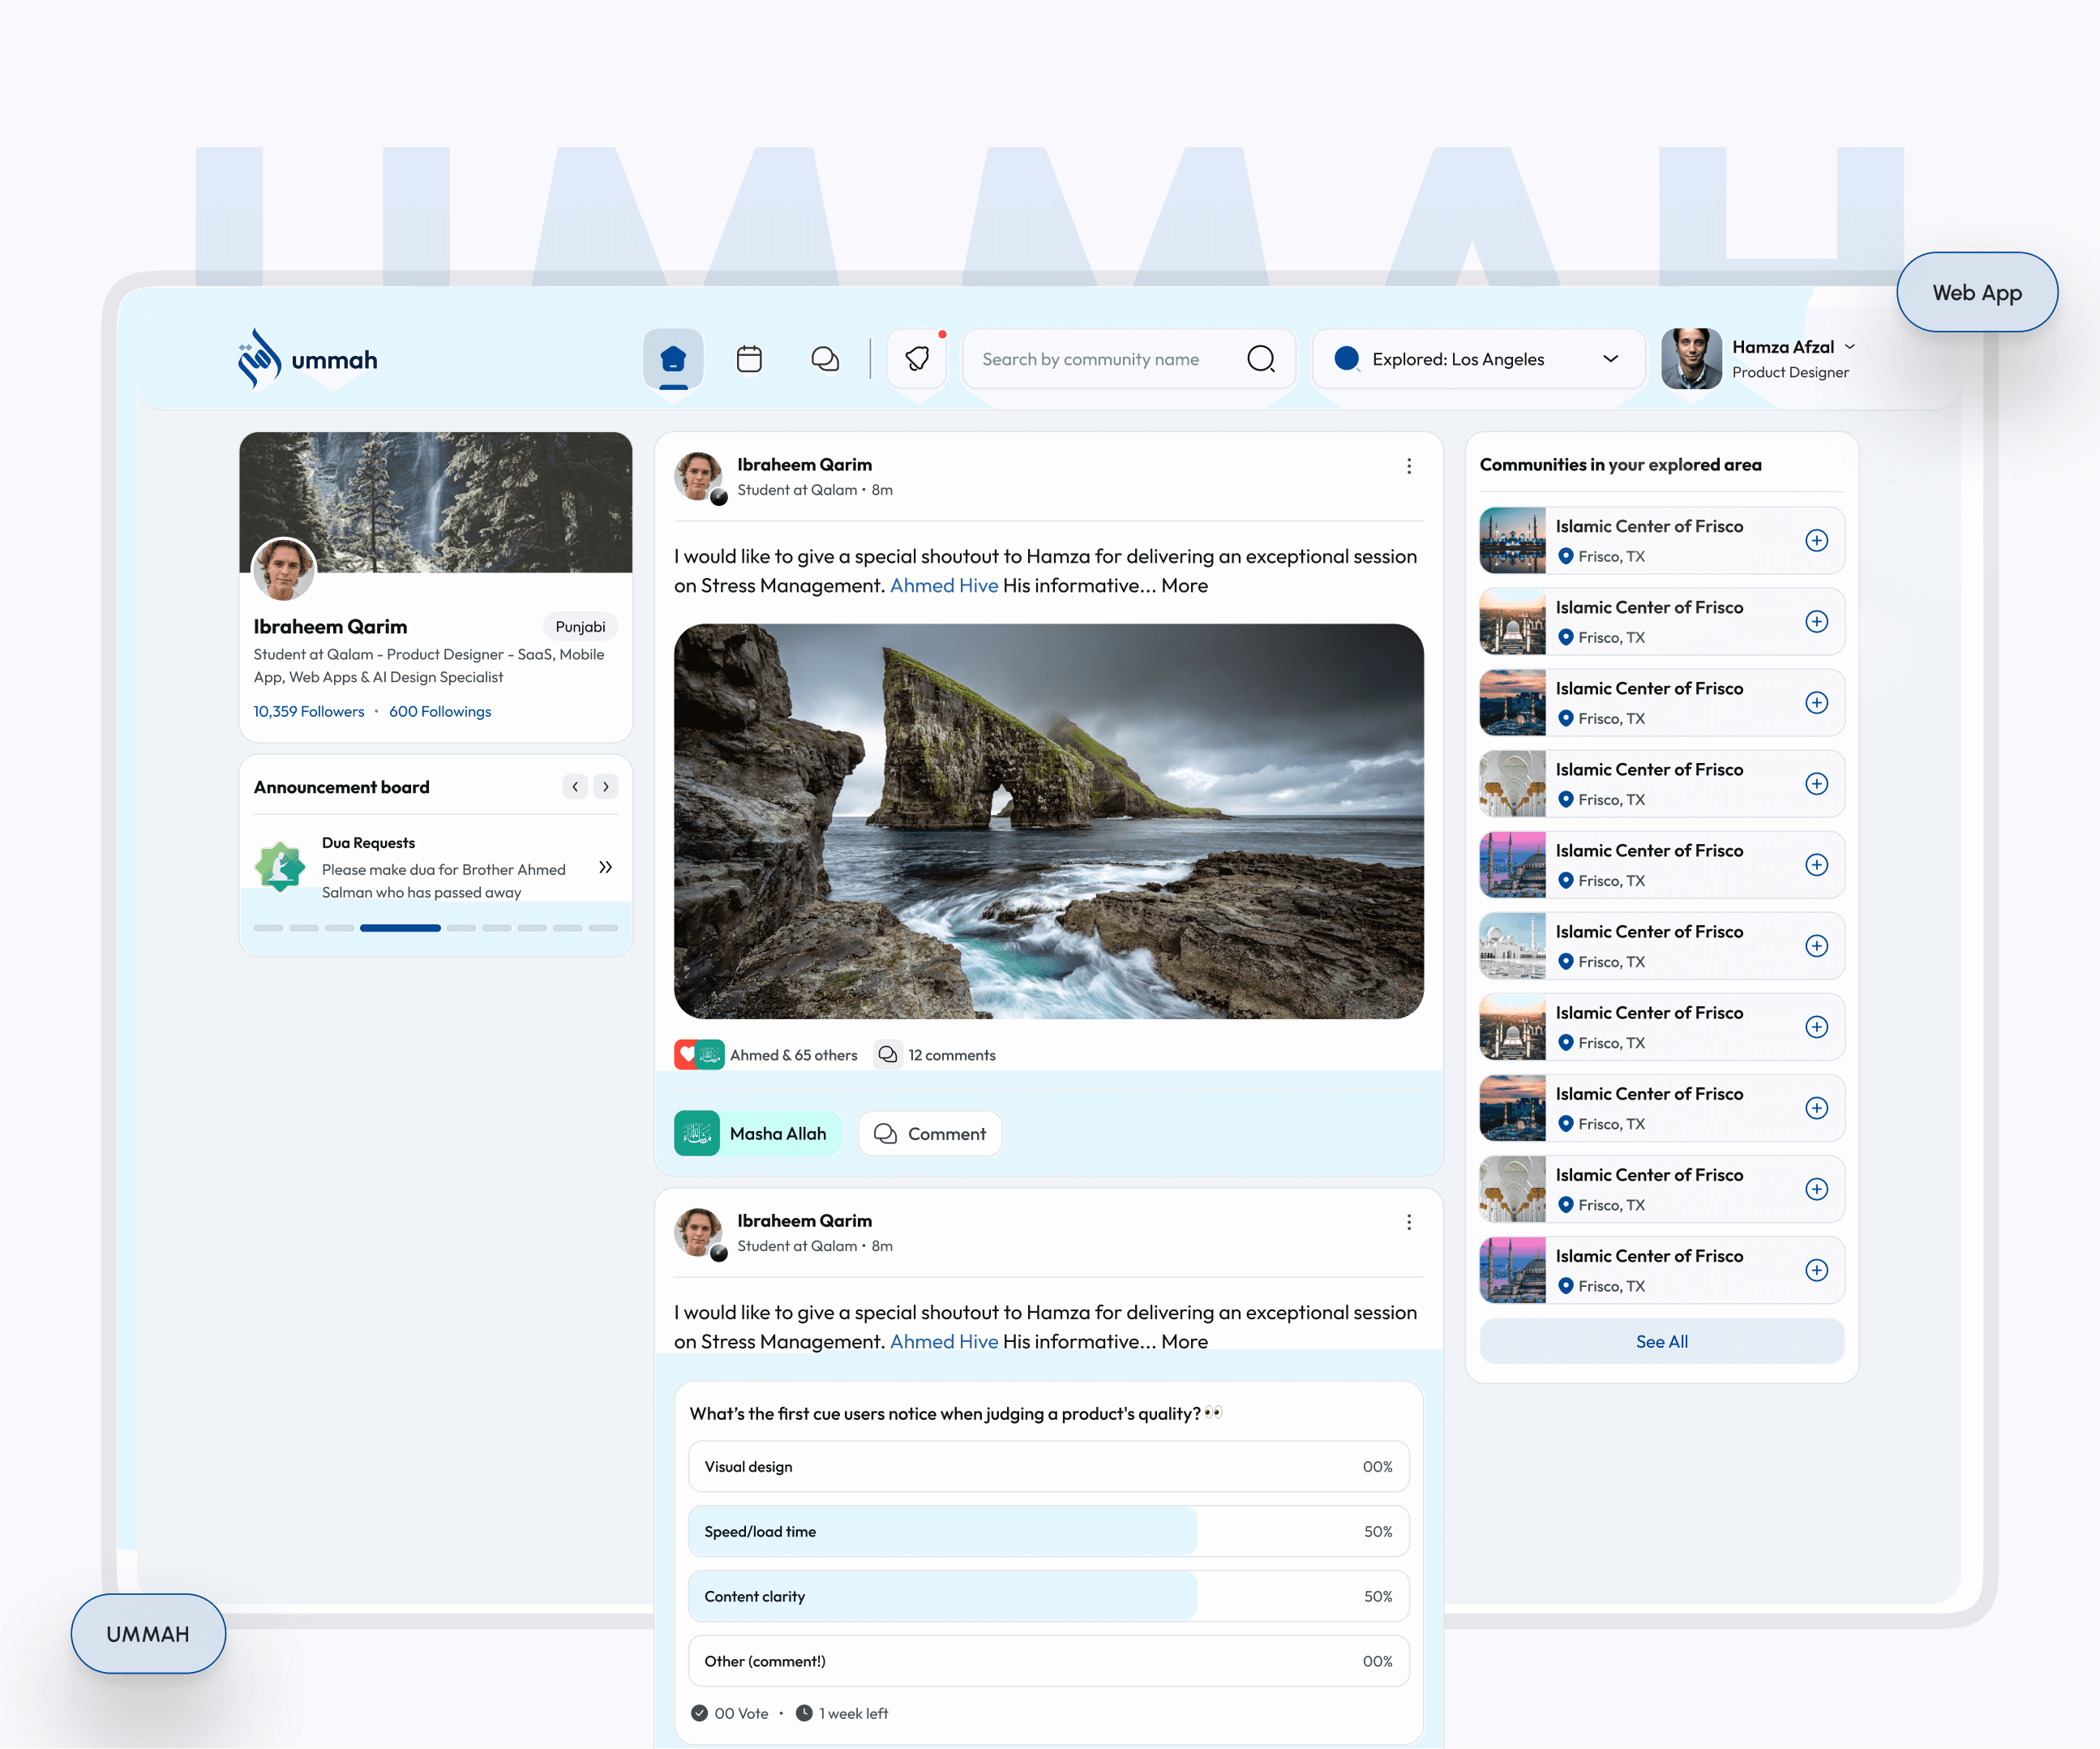Open the 600 Followings link
This screenshot has height=1749, width=2100.
pos(440,712)
